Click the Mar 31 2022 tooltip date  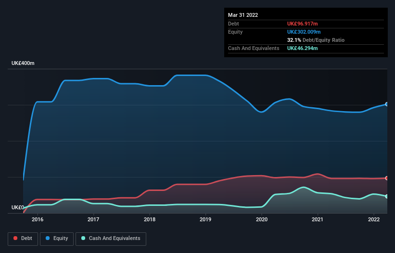(x=243, y=15)
